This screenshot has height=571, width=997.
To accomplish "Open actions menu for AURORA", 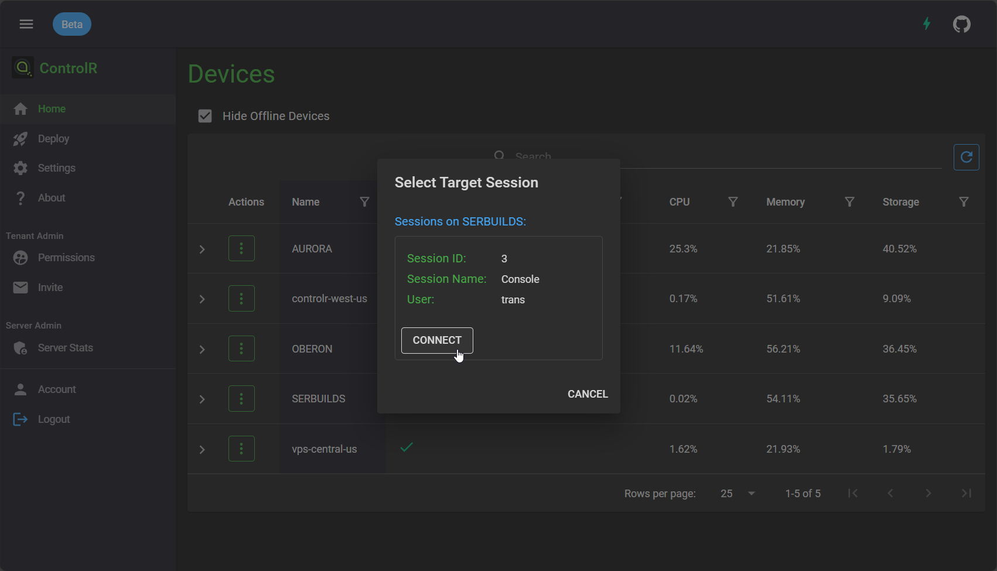I will pos(241,248).
